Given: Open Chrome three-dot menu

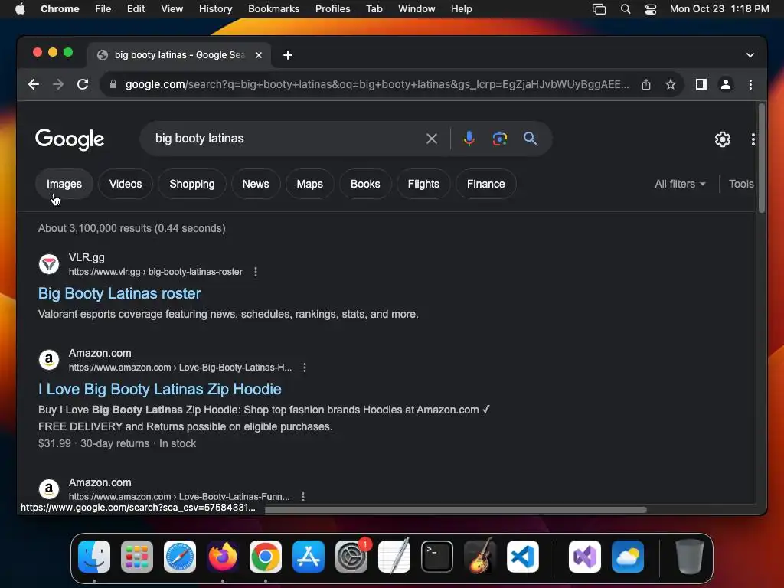Looking at the screenshot, I should 750,84.
